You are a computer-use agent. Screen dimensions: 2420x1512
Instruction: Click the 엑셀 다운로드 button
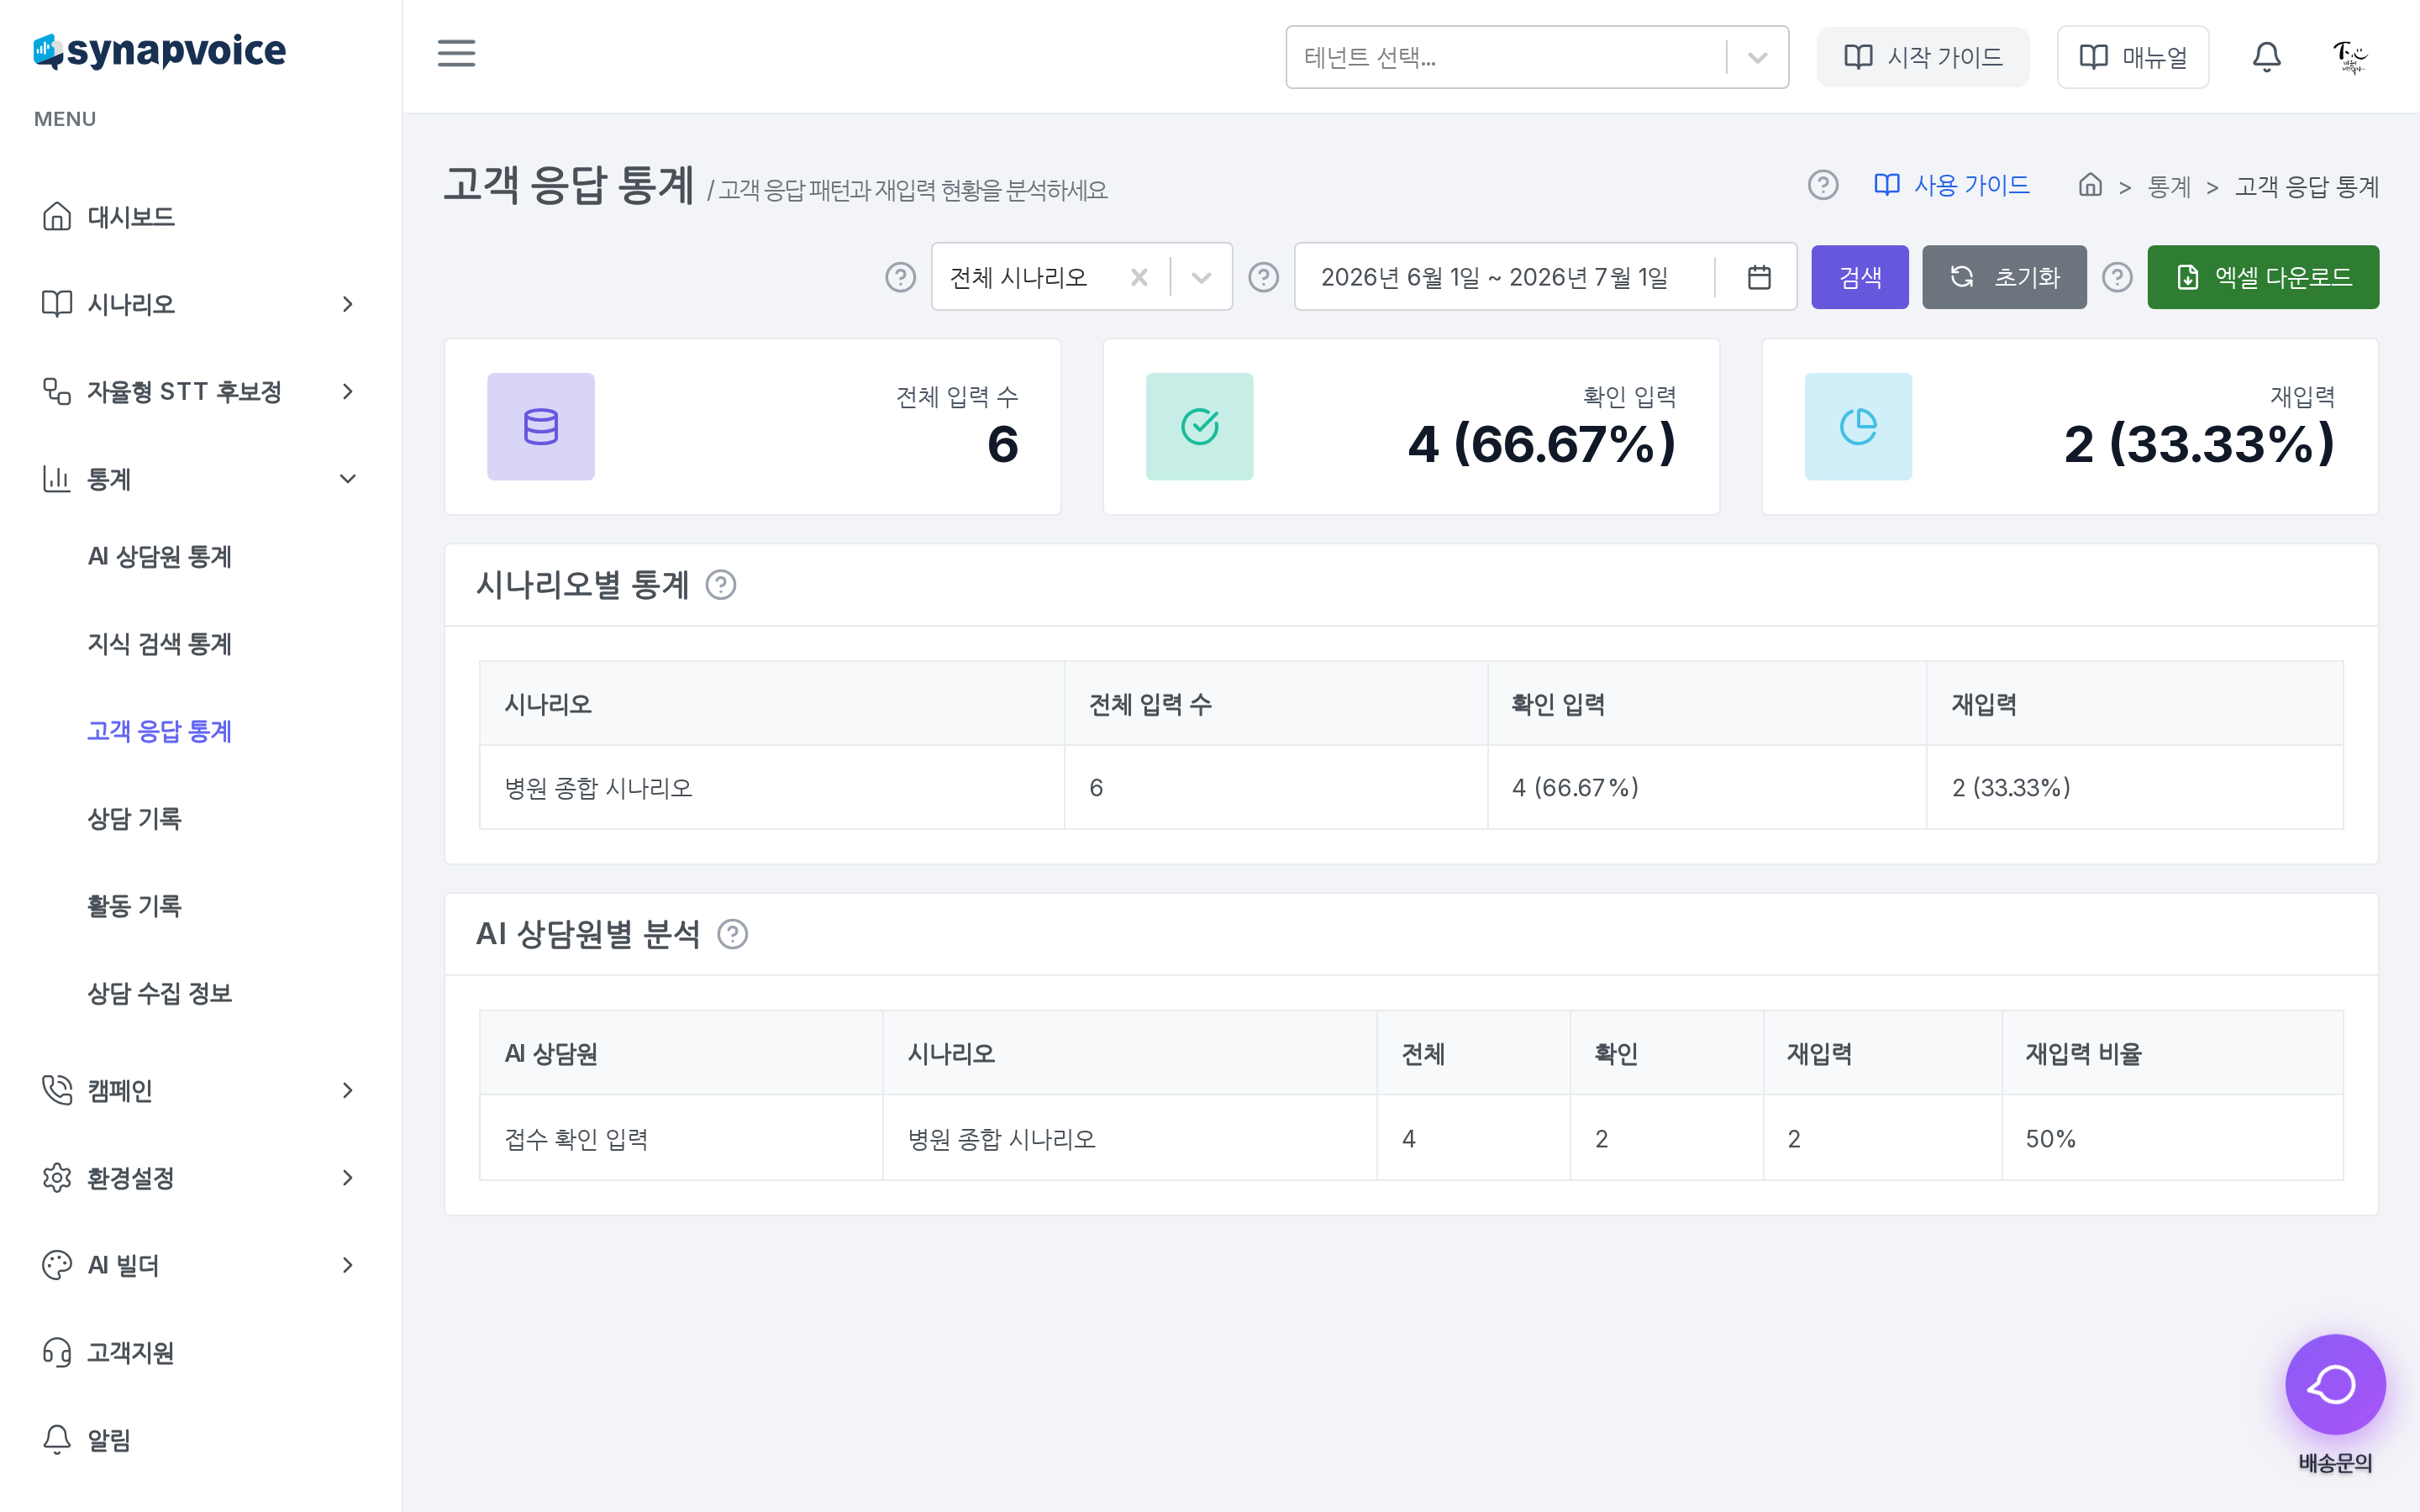(x=2263, y=277)
